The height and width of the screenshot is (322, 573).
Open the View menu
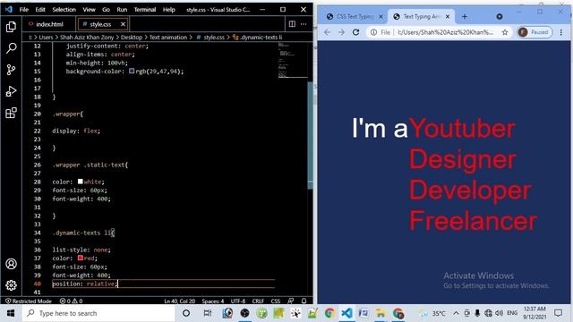point(89,10)
